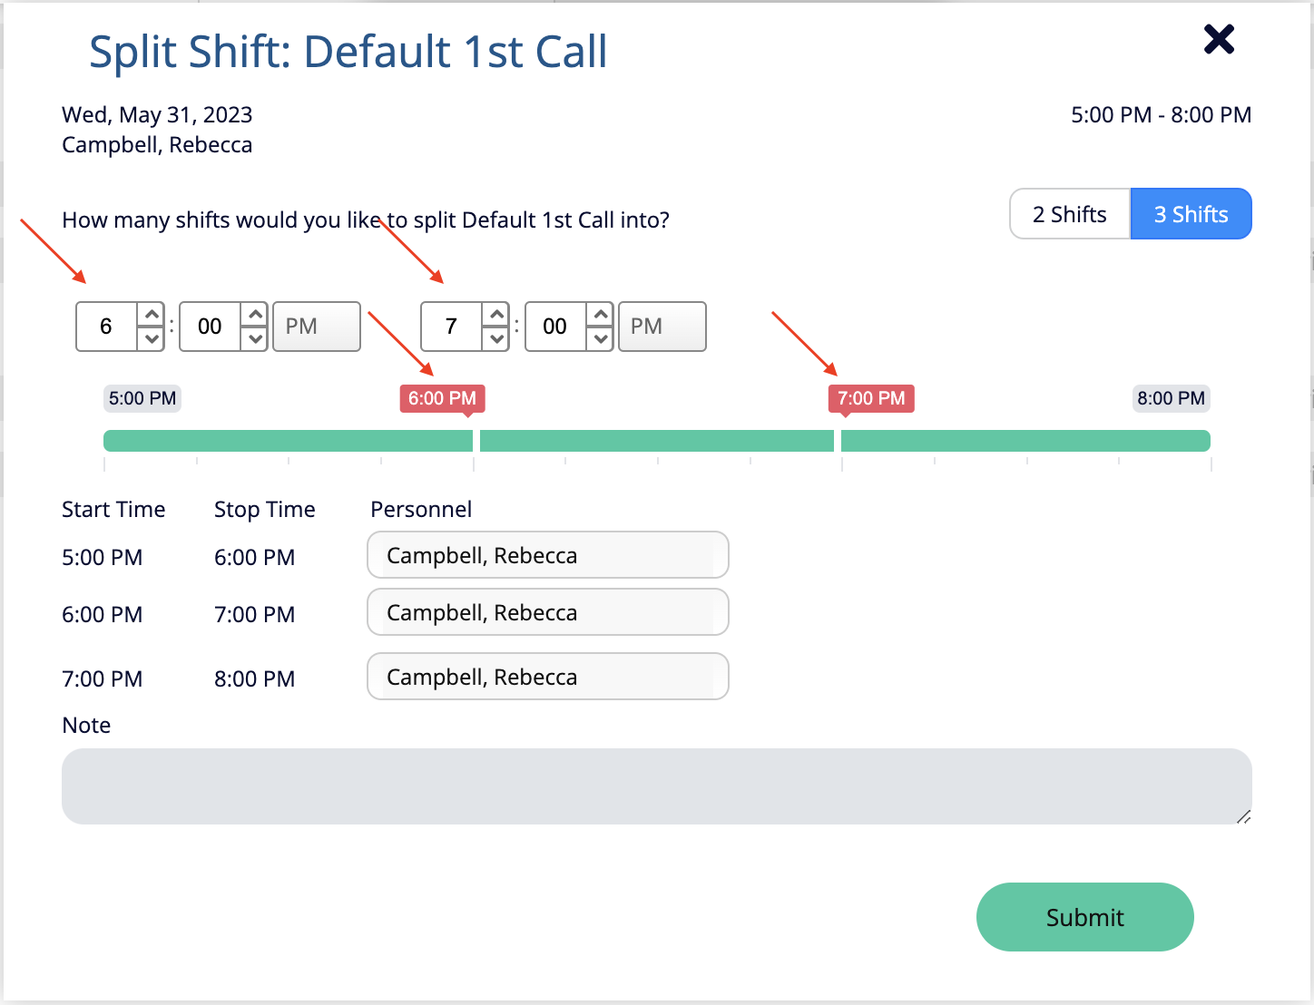Click the 7:00 PM timeline marker
This screenshot has width=1314, height=1005.
(x=870, y=397)
